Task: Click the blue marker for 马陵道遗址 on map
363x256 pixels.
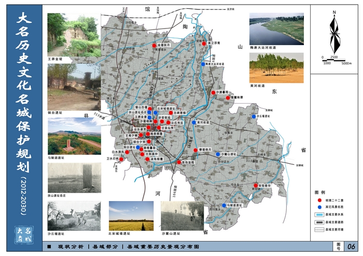Action: 224,205
